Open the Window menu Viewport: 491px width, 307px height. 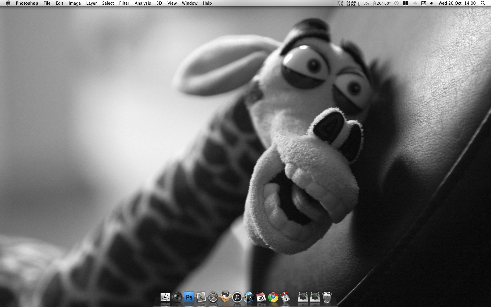(190, 3)
